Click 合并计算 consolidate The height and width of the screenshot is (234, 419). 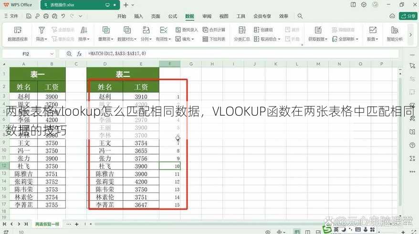tap(214, 30)
